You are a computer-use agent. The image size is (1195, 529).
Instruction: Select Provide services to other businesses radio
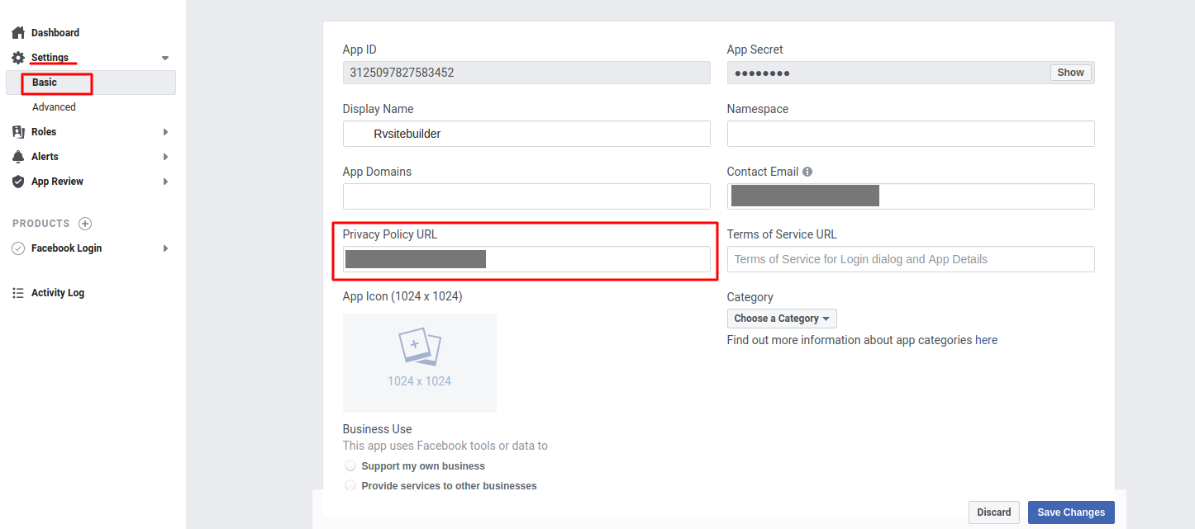pyautogui.click(x=350, y=485)
